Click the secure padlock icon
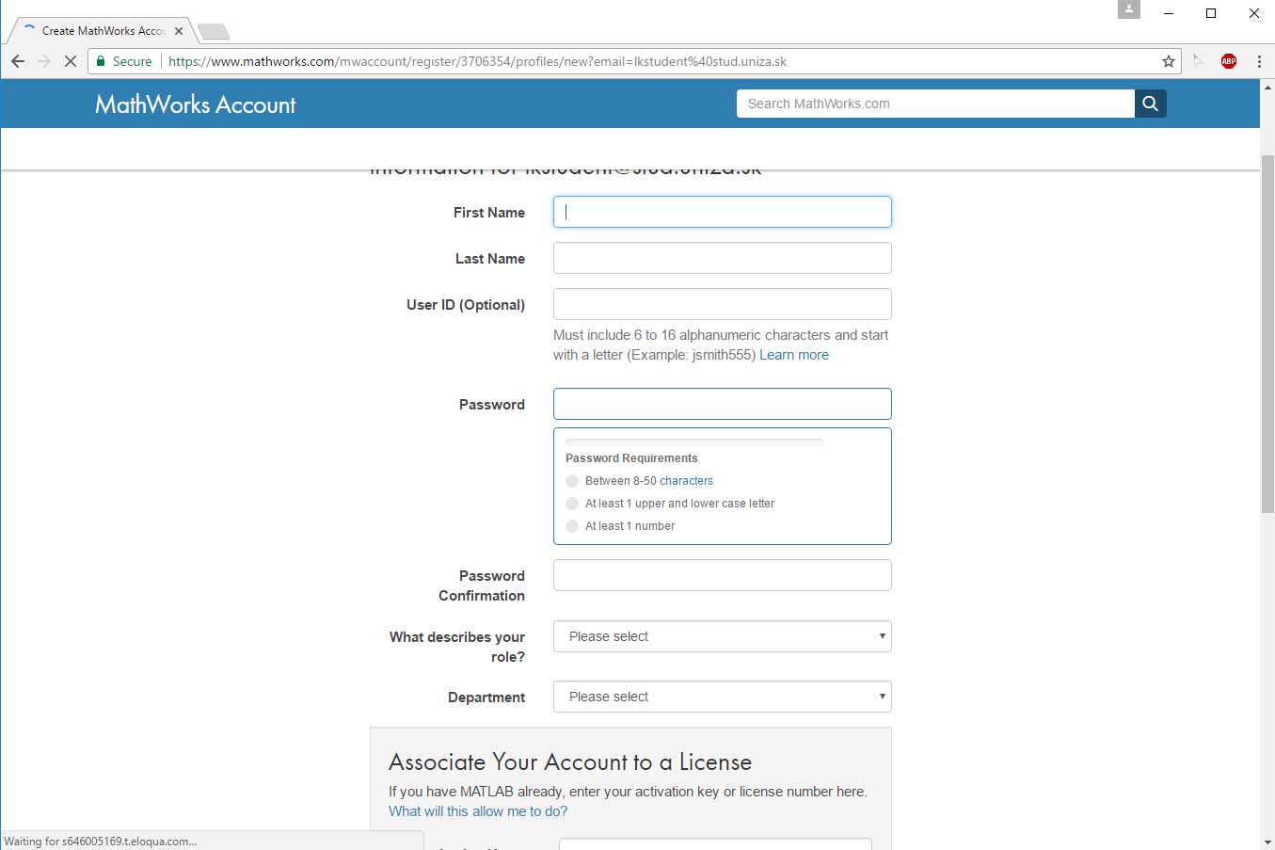 coord(102,61)
